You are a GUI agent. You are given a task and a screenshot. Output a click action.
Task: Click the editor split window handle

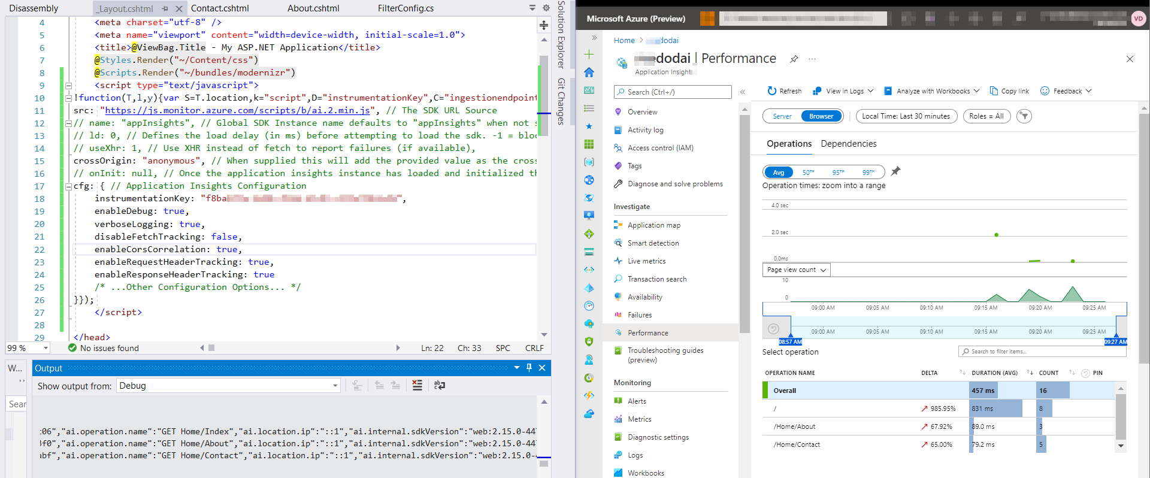[x=544, y=25]
